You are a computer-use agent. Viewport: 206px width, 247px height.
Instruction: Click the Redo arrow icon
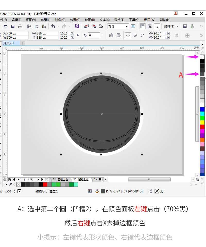[x=64, y=26]
